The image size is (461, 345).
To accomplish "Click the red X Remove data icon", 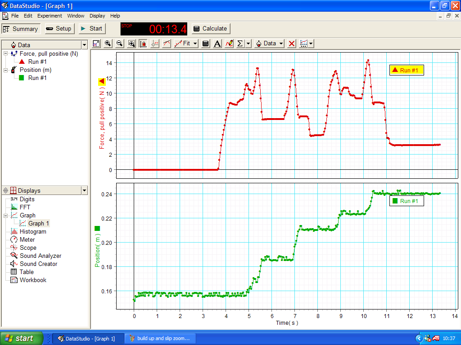I will pos(292,44).
